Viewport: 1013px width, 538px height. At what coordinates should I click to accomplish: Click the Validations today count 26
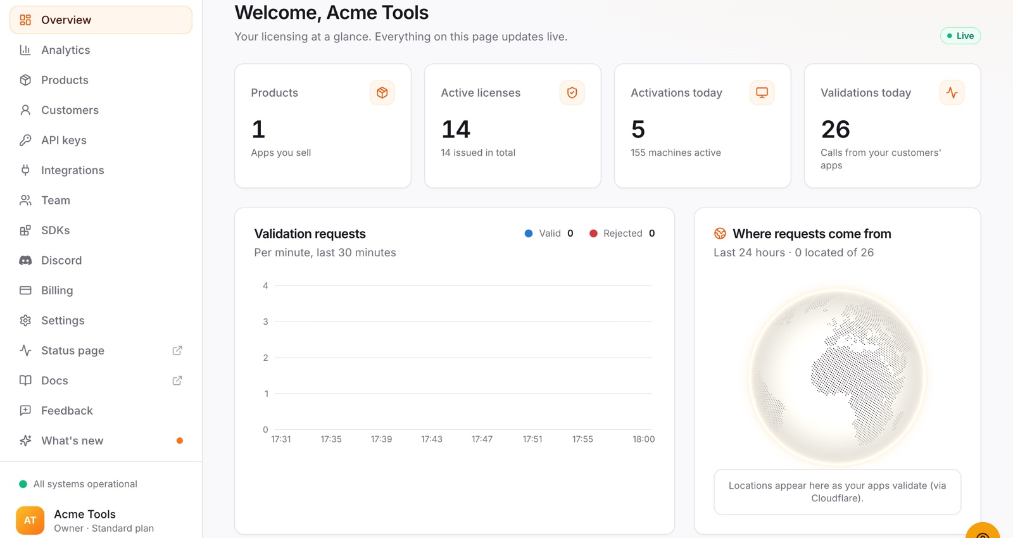[x=836, y=130]
